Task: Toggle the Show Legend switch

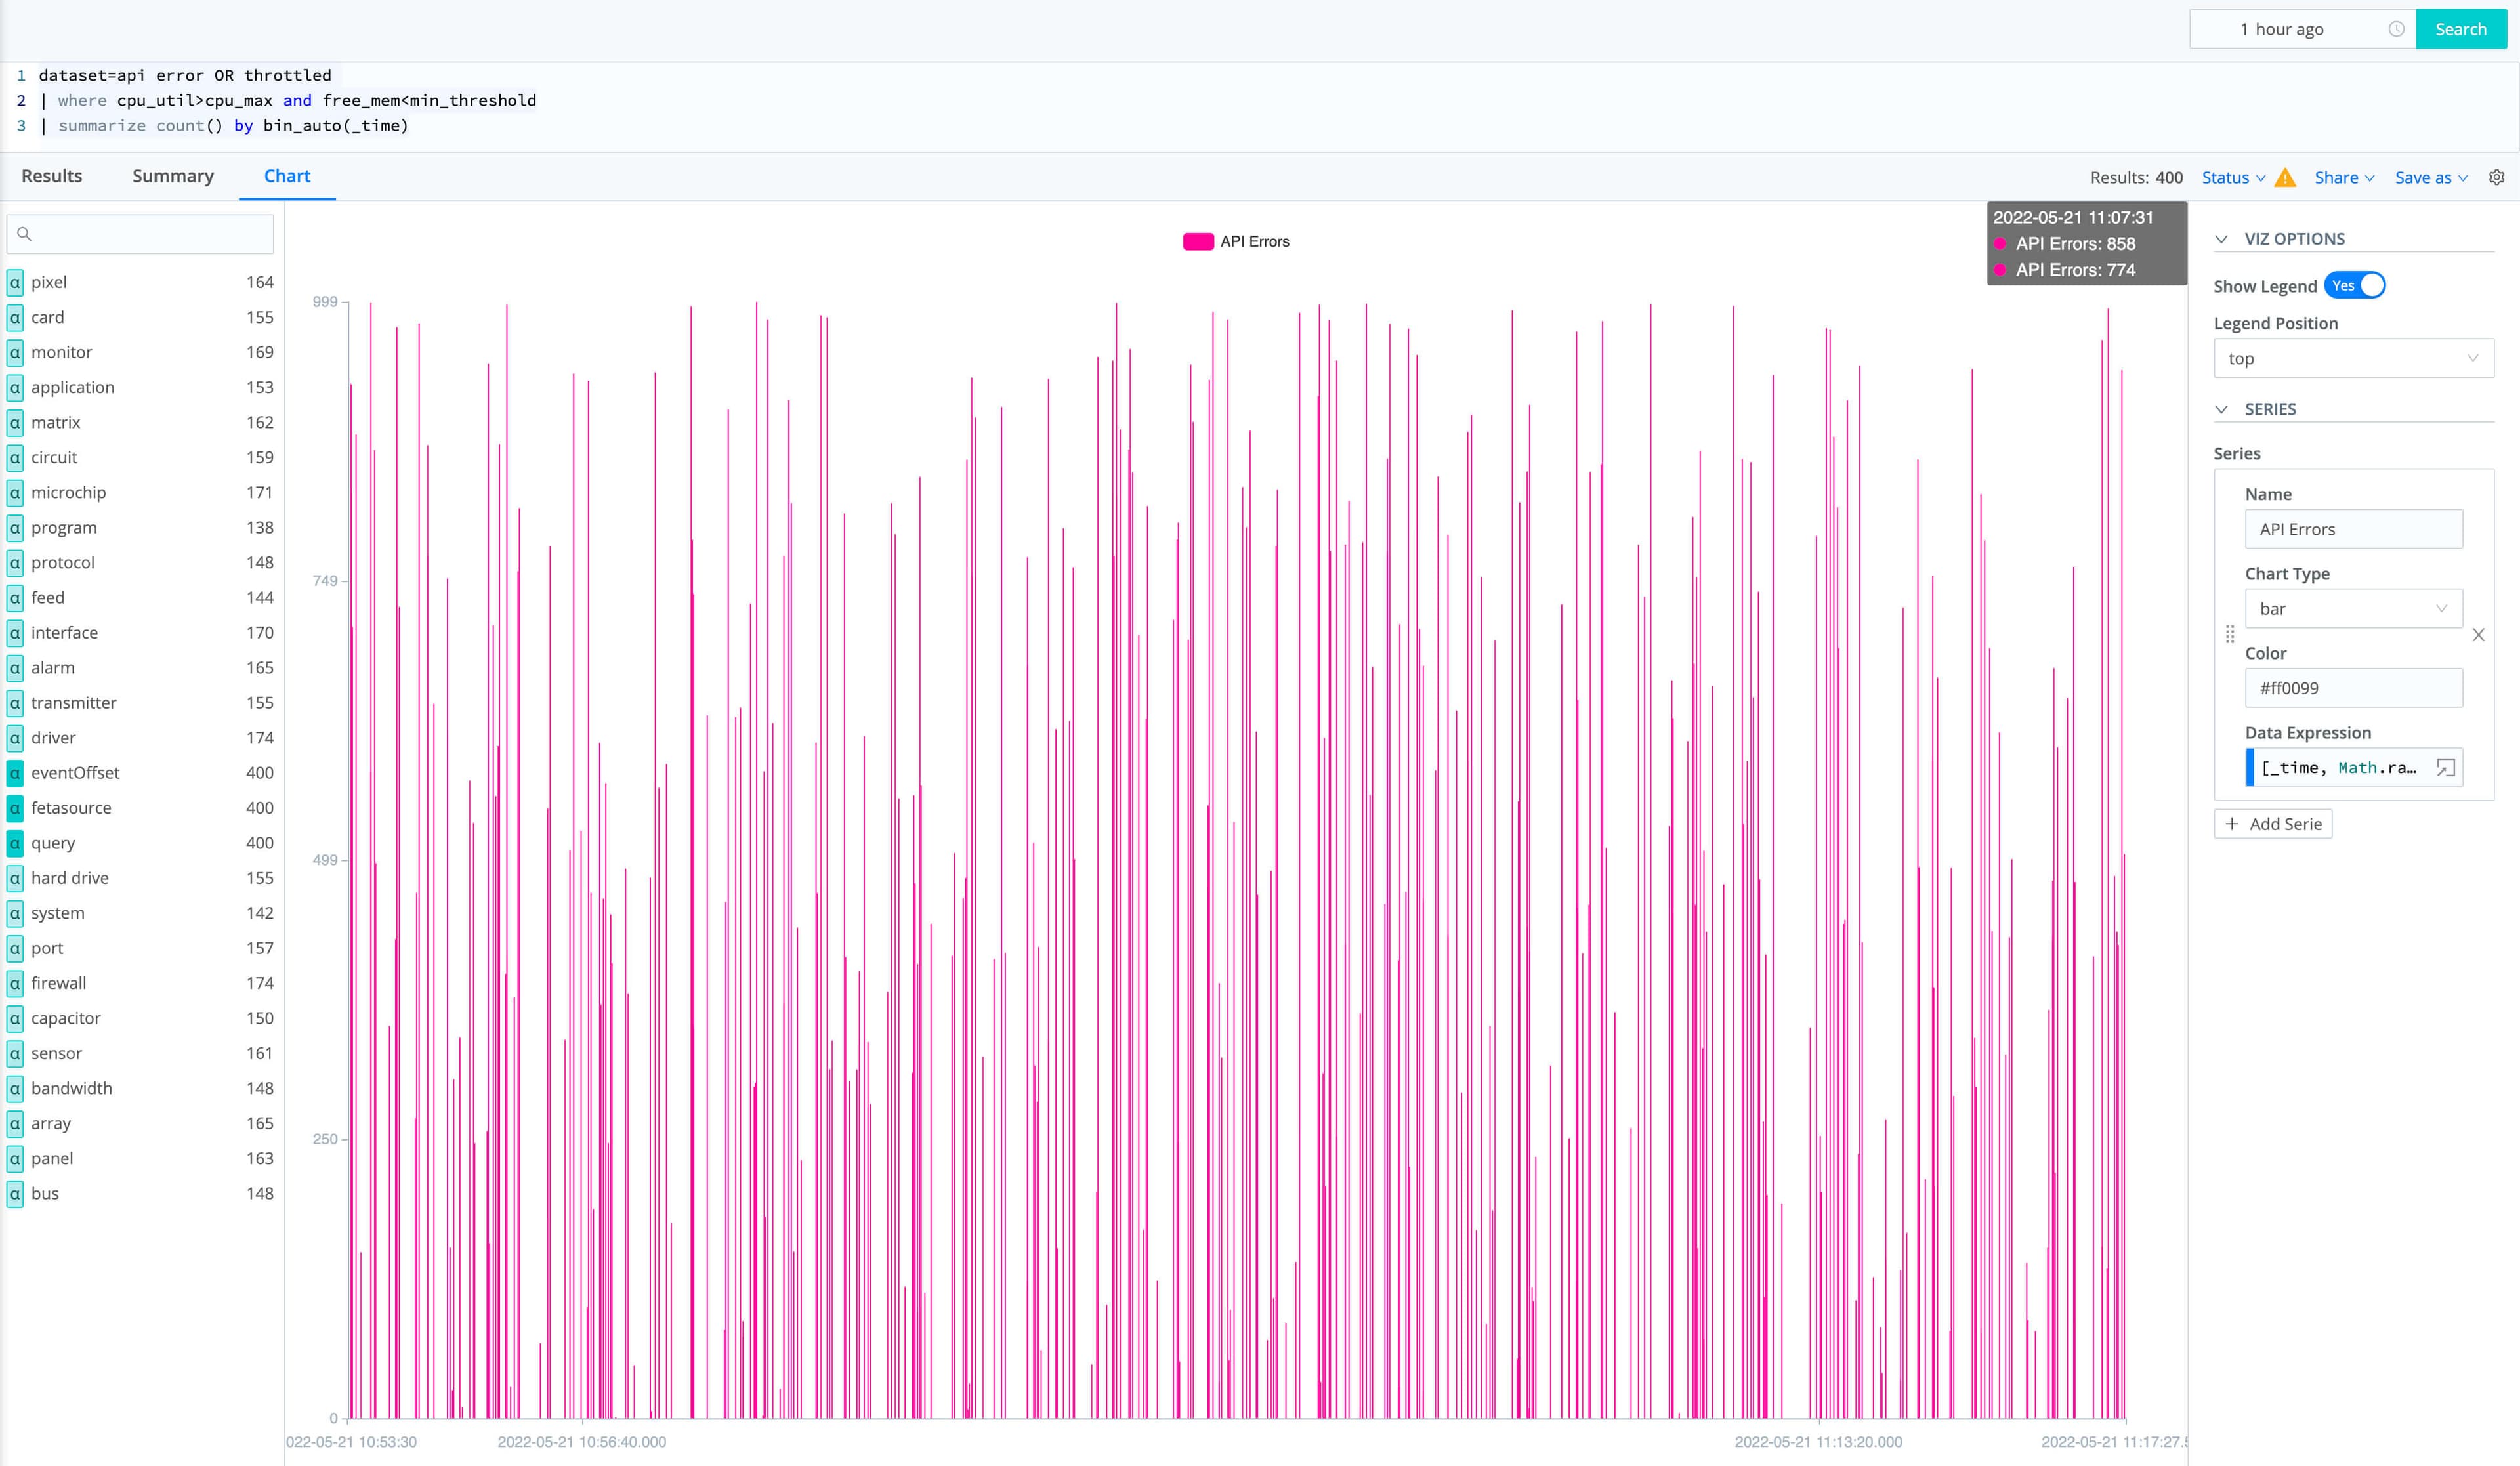Action: coord(2355,286)
